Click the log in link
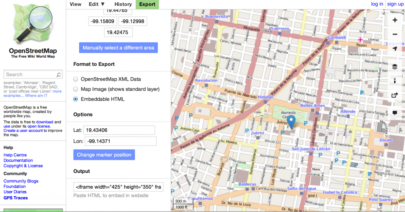Screen dimensions: 405x212 [377, 4]
